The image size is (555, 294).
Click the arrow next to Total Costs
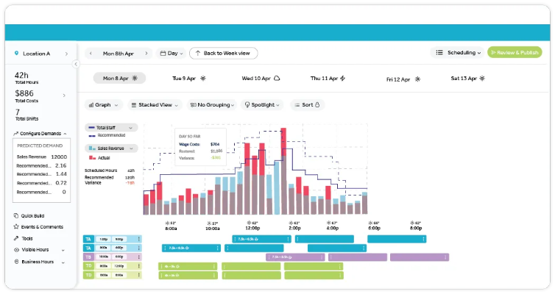tap(65, 95)
